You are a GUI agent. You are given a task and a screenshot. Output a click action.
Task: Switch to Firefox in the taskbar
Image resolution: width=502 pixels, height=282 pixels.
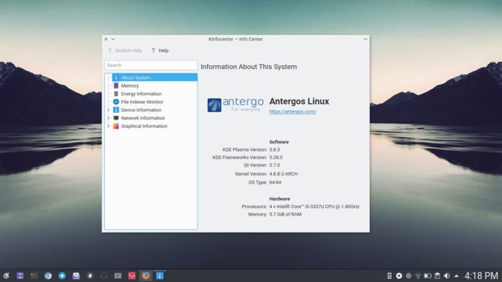tap(146, 276)
